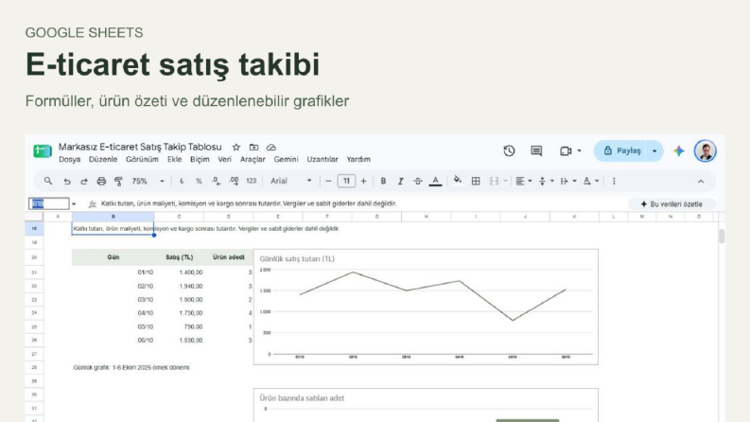The image size is (750, 422).
Task: Toggle italic formatting
Action: point(400,181)
